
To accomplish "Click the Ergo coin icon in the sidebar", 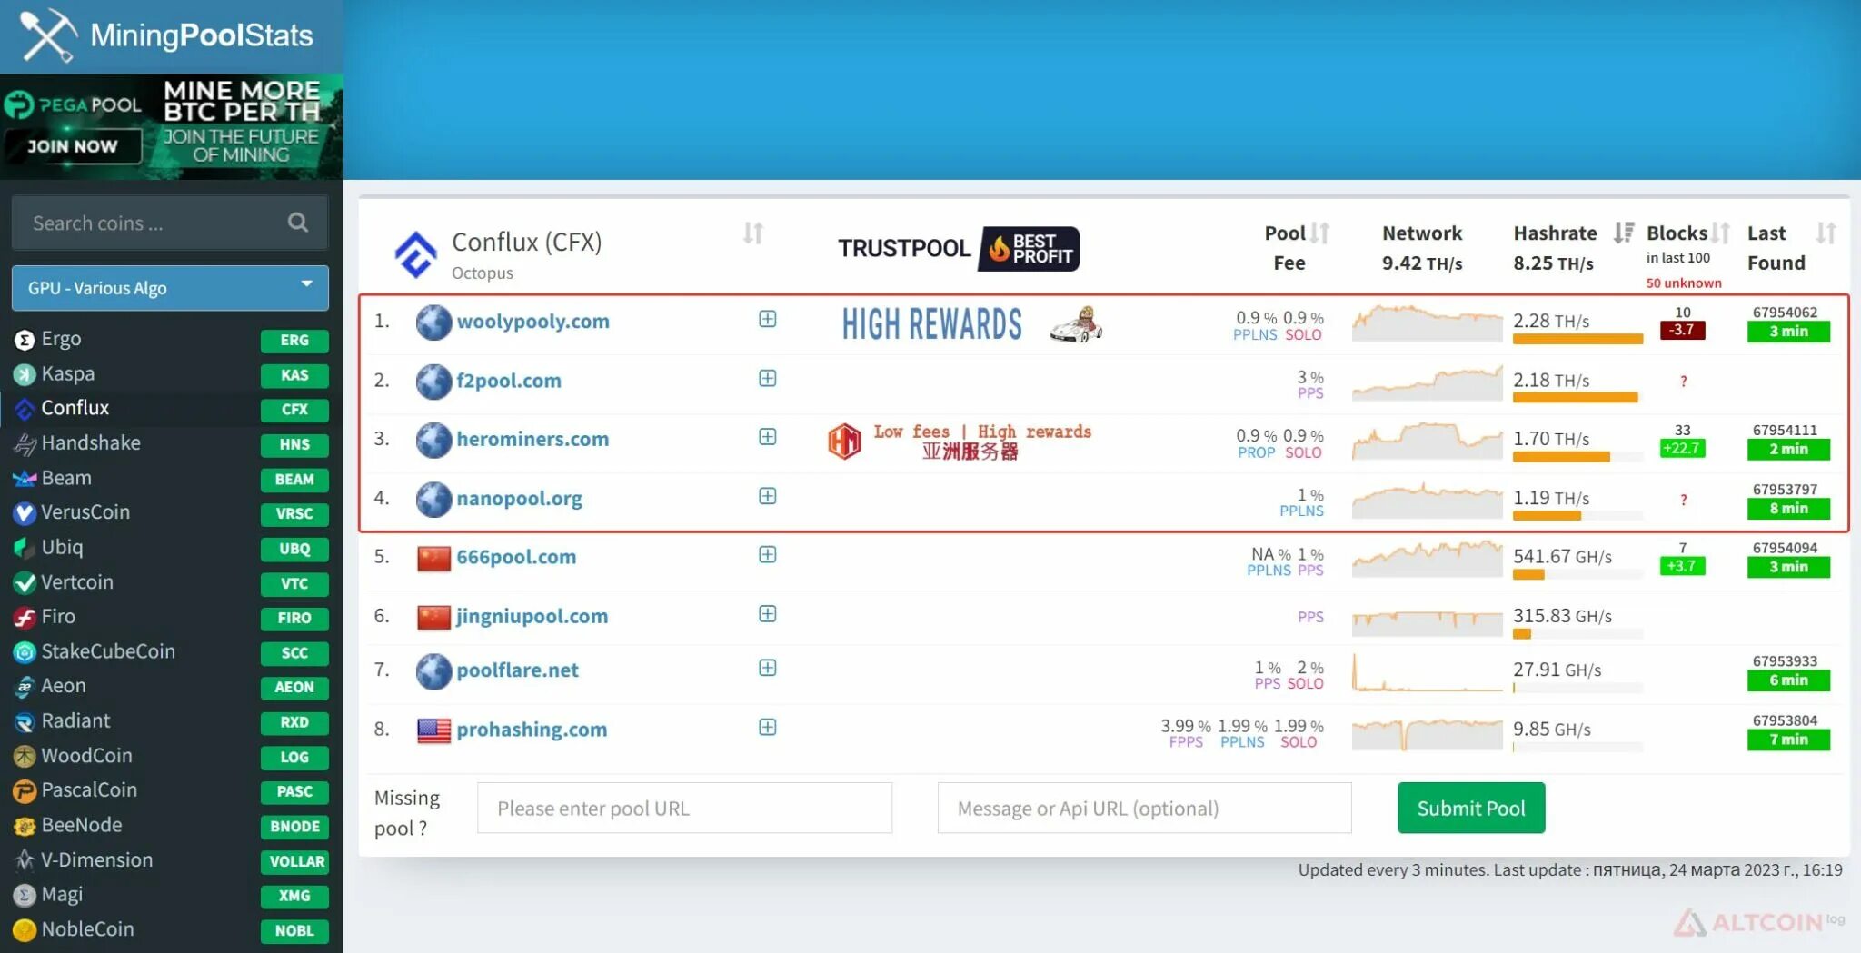I will point(25,340).
